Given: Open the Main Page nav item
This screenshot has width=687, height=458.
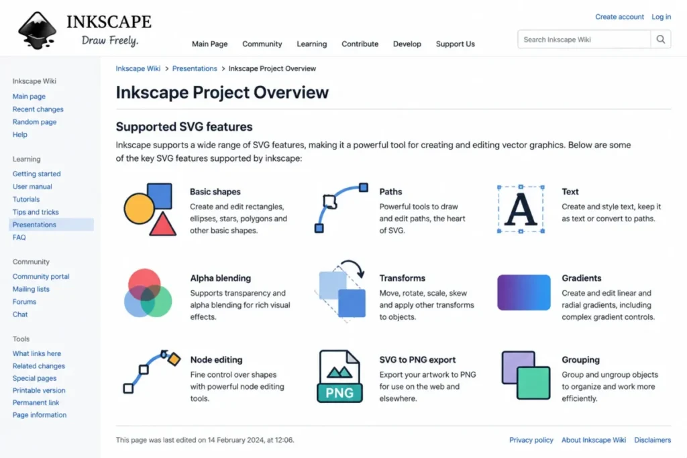Looking at the screenshot, I should tap(209, 44).
